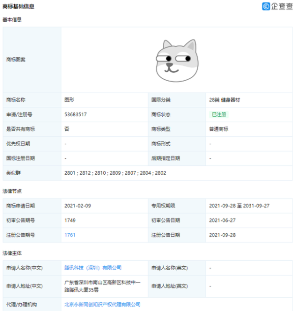Select the 法律主体 section header
The image size is (295, 311).
(12, 253)
